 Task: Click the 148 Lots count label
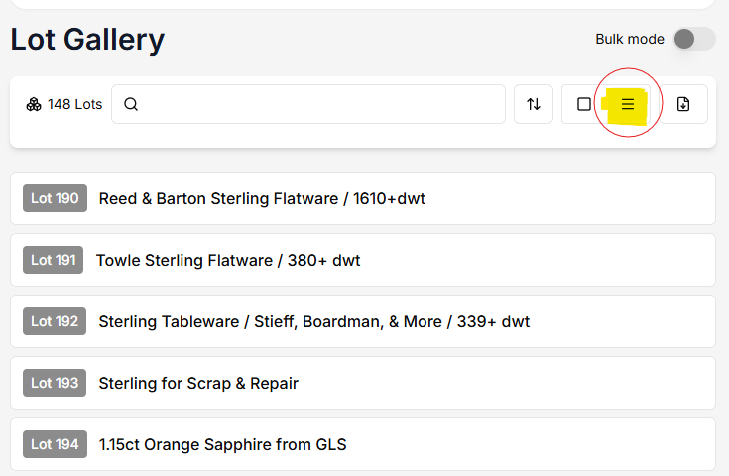(x=74, y=104)
